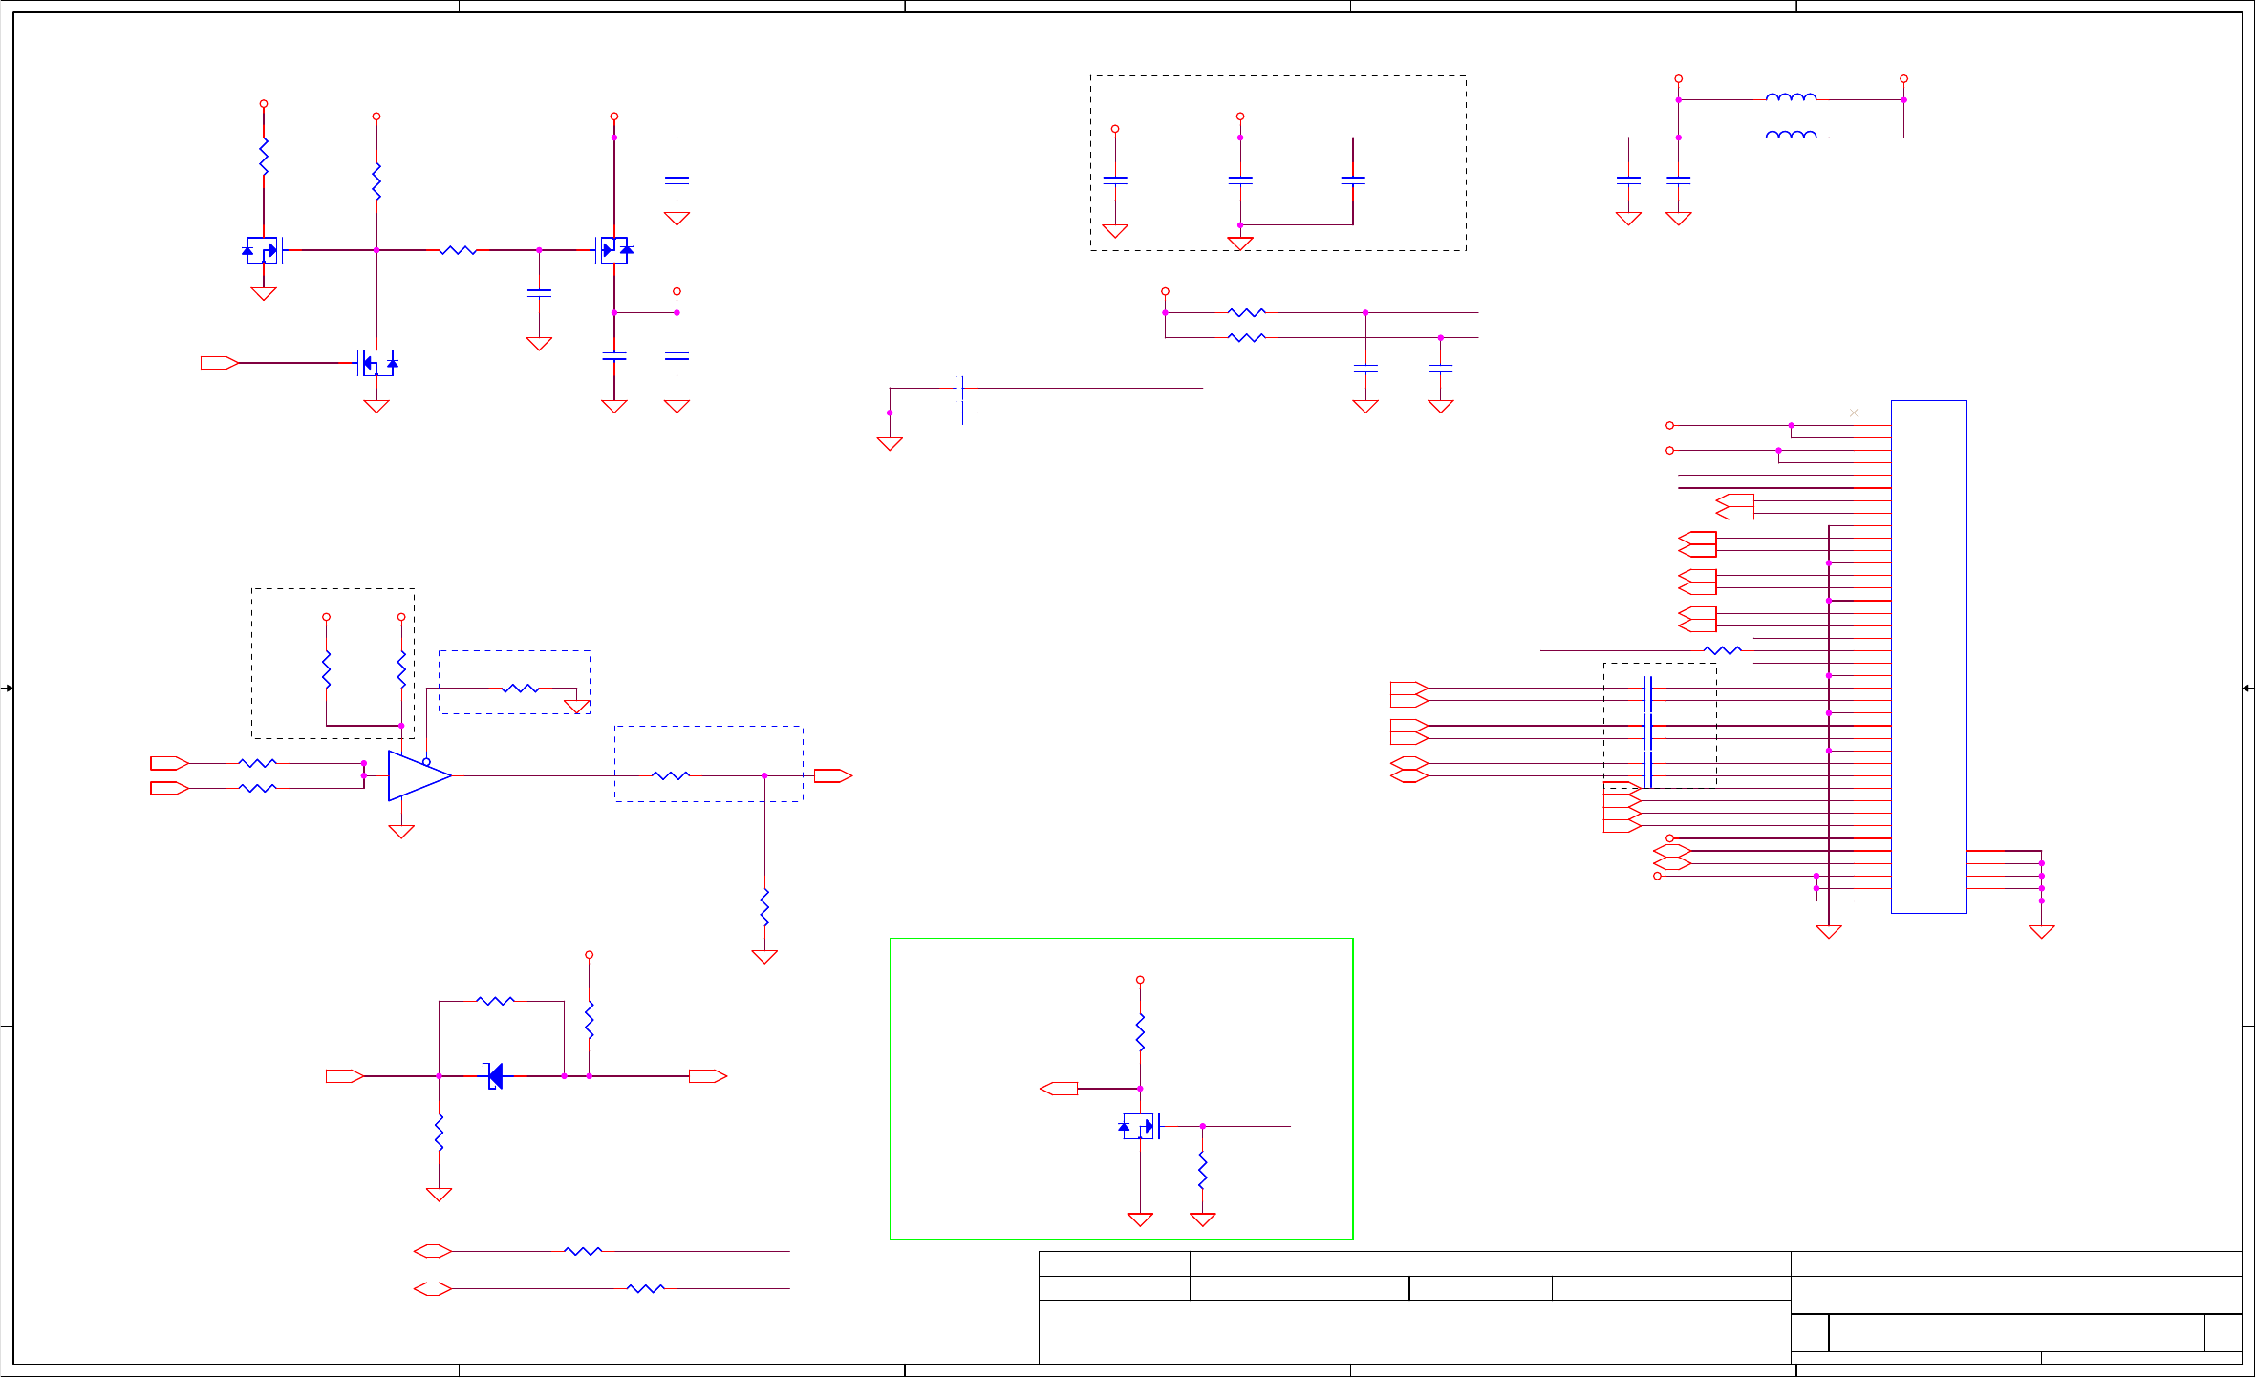This screenshot has width=2256, height=1378.
Task: Select the diode symbol between two ports
Action: (x=494, y=1076)
